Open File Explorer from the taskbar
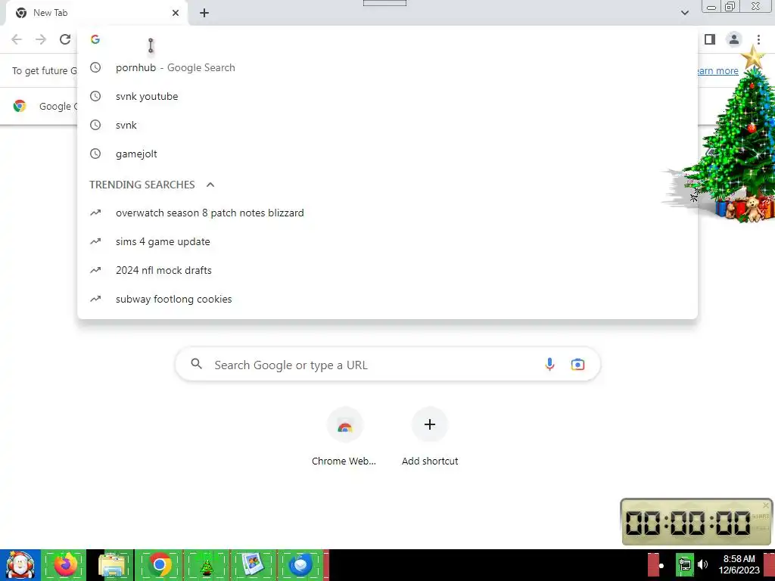The width and height of the screenshot is (775, 581). coord(113,565)
